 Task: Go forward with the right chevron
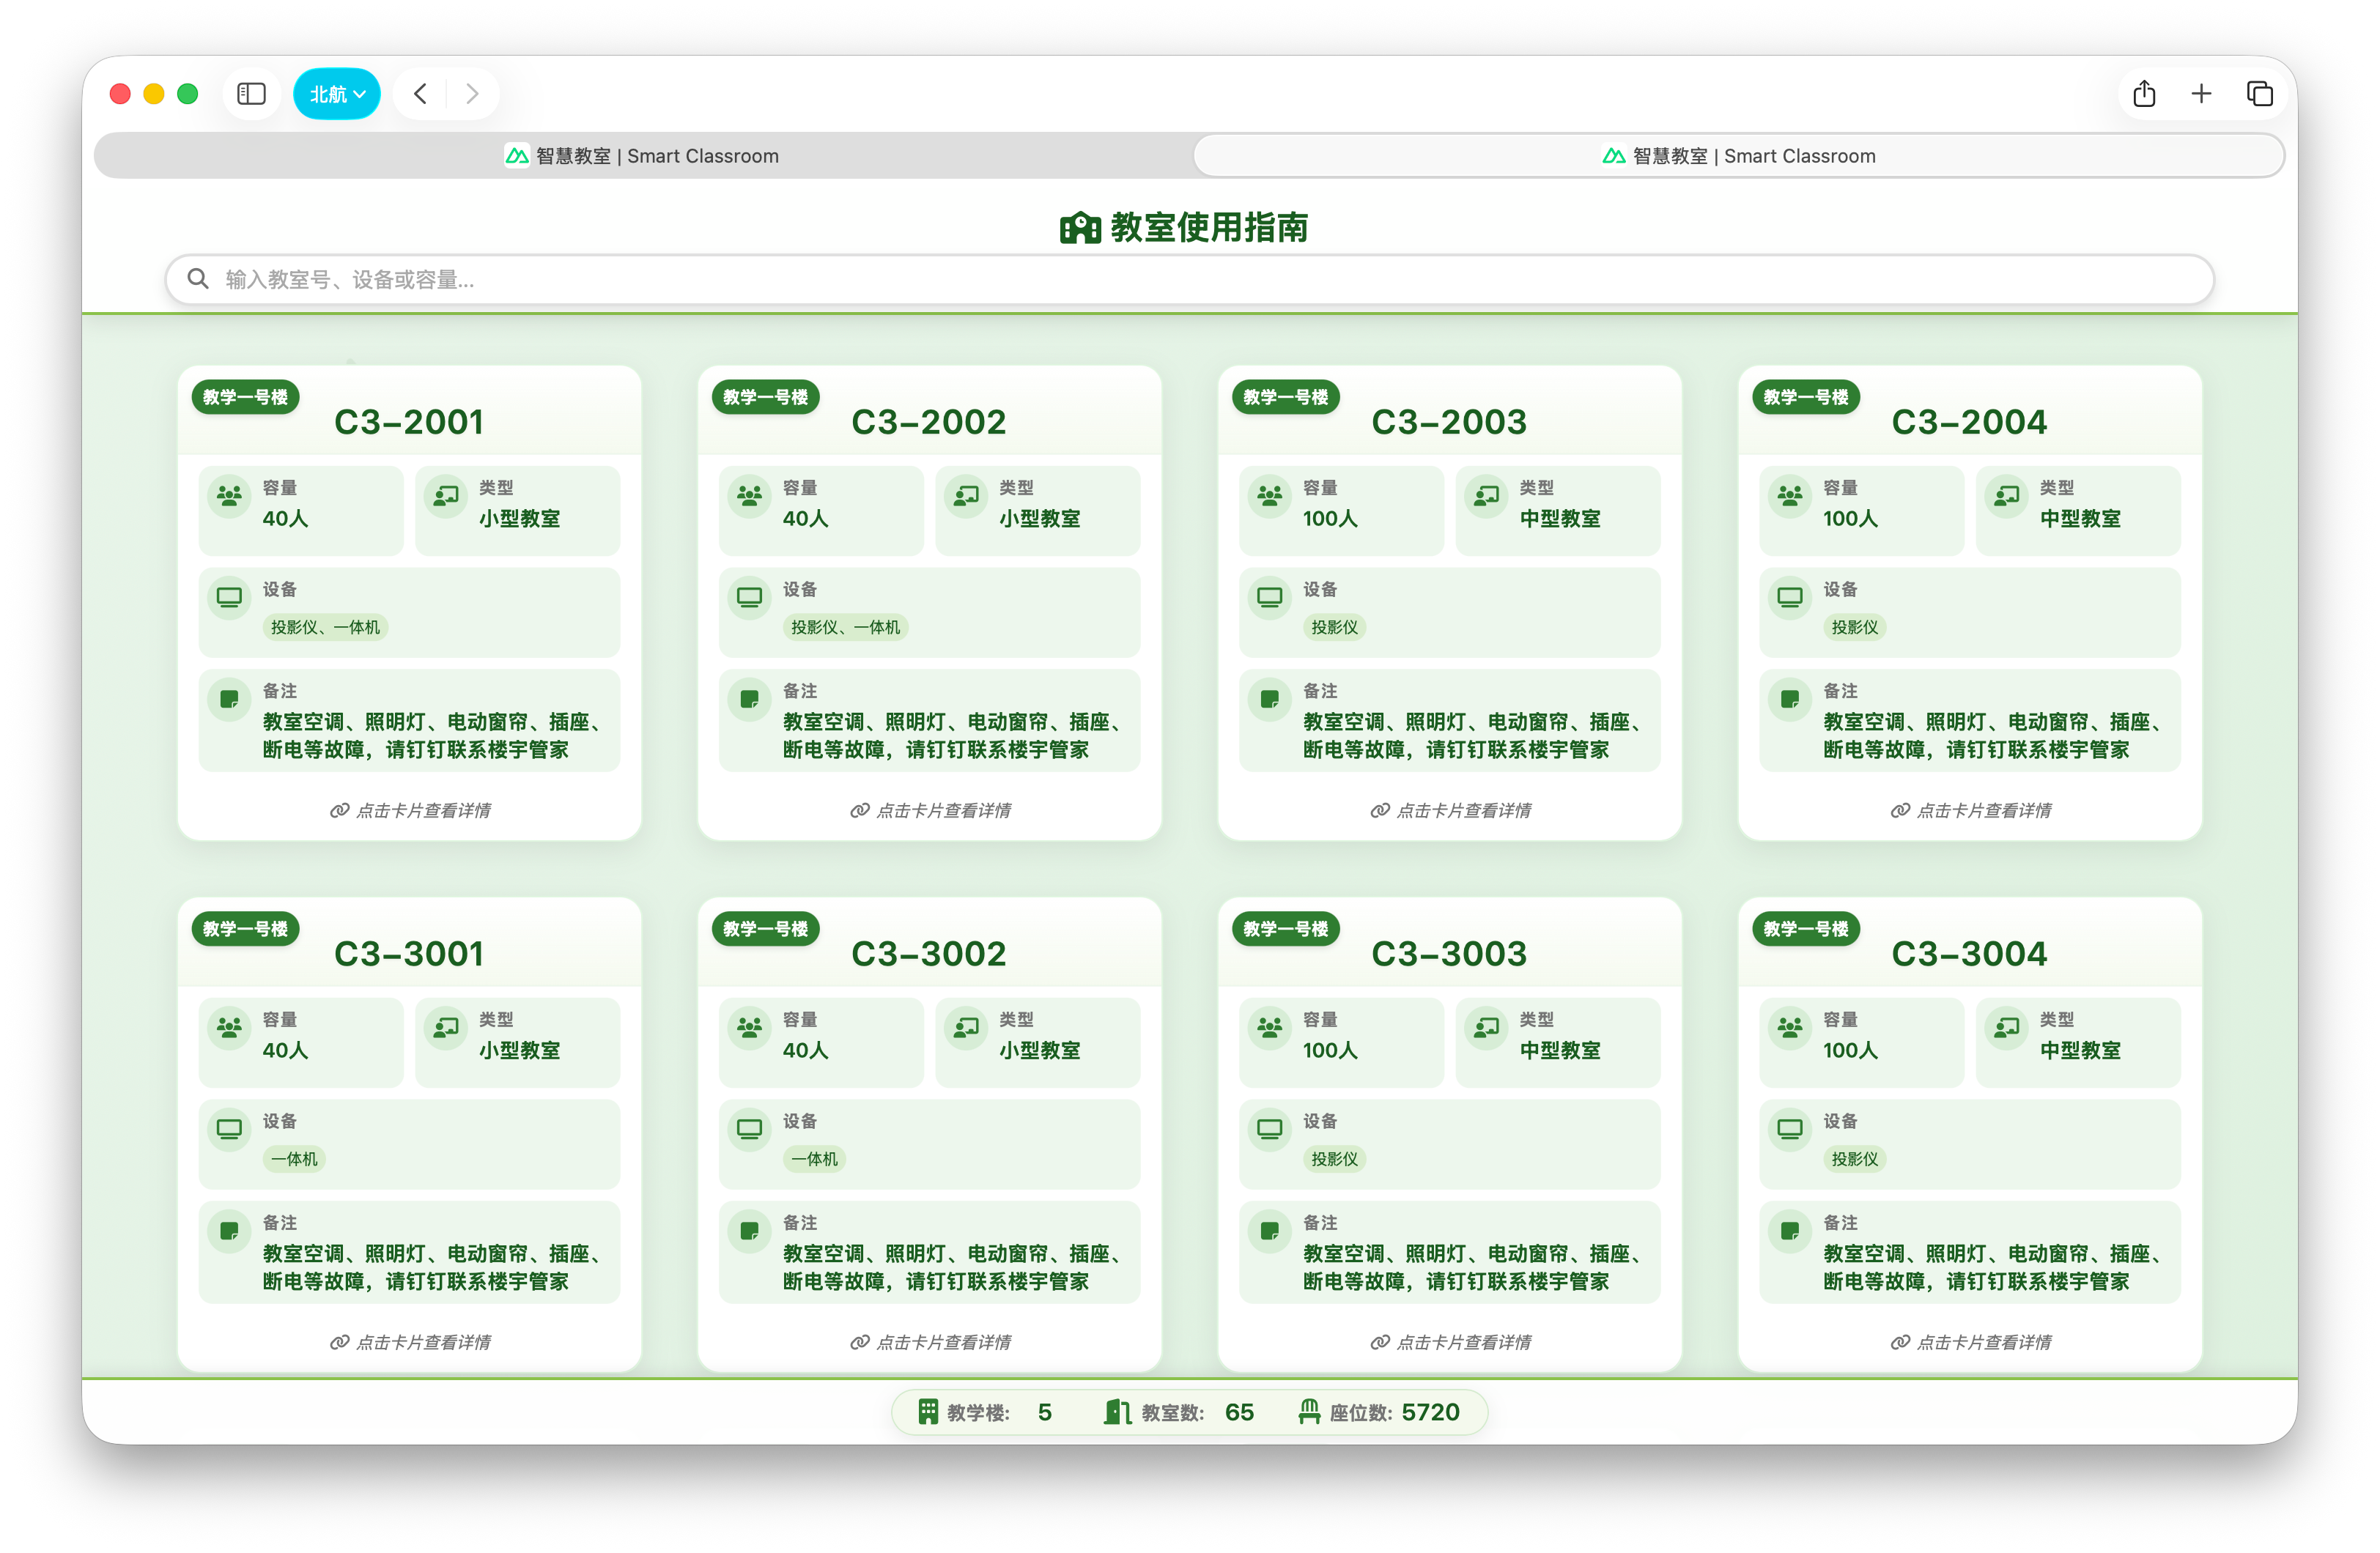[472, 94]
